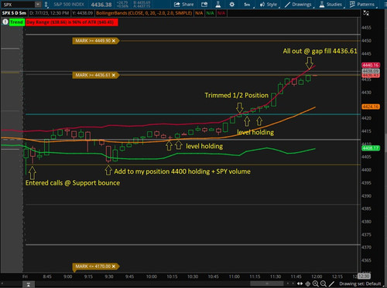Click the orange 4424.16 price bubble
This screenshot has width=387, height=288.
[x=371, y=107]
